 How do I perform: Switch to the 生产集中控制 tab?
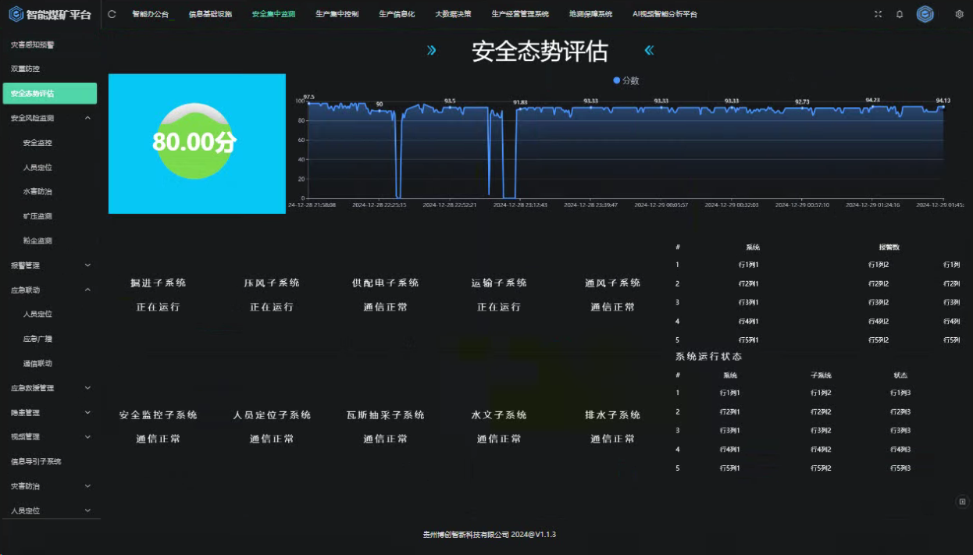337,14
